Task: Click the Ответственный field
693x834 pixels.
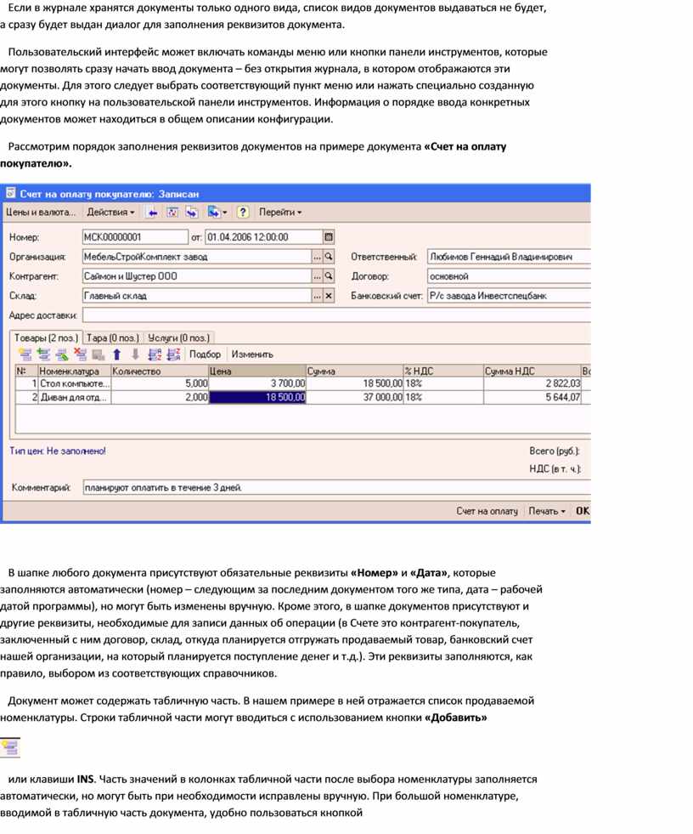Action: click(509, 257)
